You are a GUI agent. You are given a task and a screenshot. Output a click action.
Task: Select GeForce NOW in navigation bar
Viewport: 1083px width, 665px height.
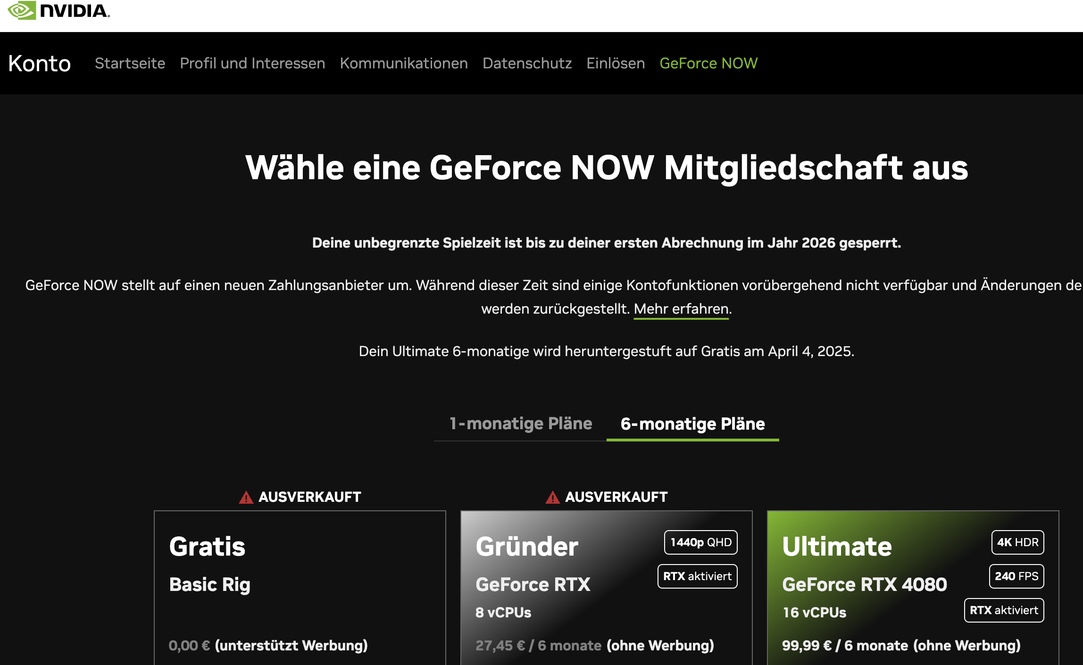[708, 63]
